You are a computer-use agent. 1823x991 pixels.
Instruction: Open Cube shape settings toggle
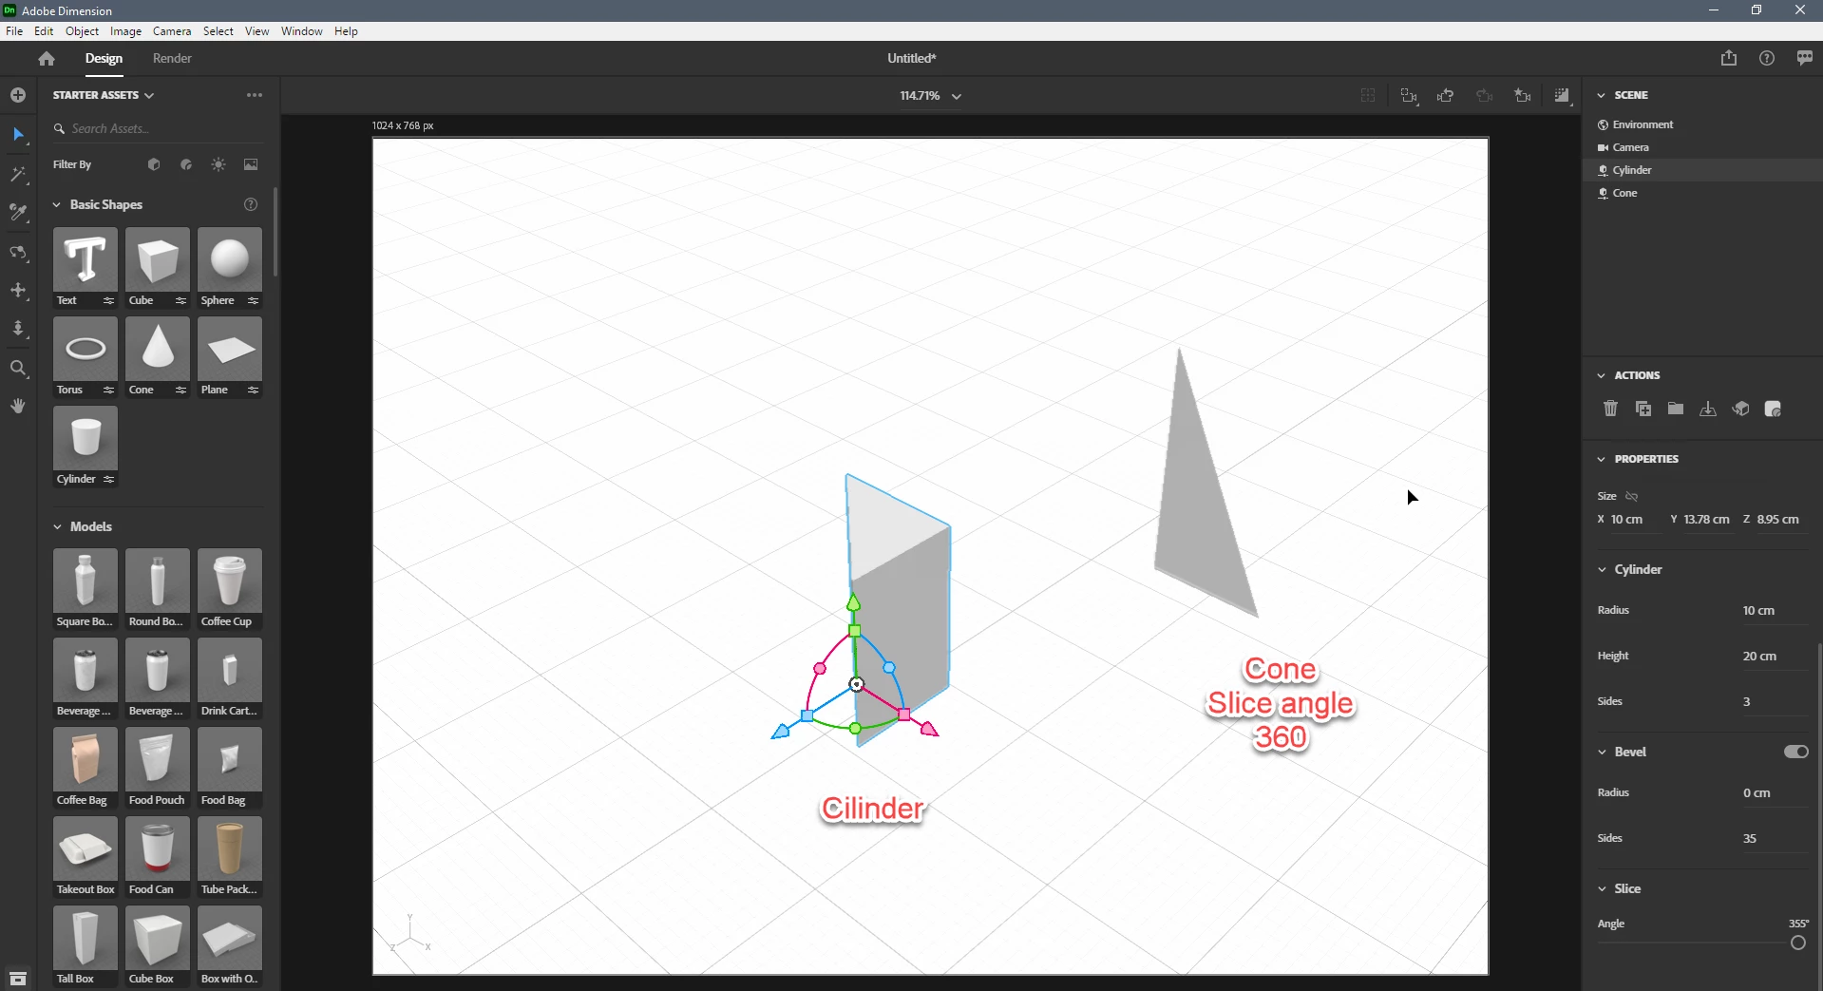pyautogui.click(x=180, y=300)
